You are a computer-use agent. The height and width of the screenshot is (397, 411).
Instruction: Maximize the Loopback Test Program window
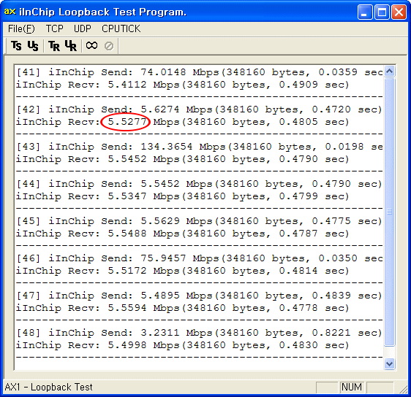[x=382, y=12]
